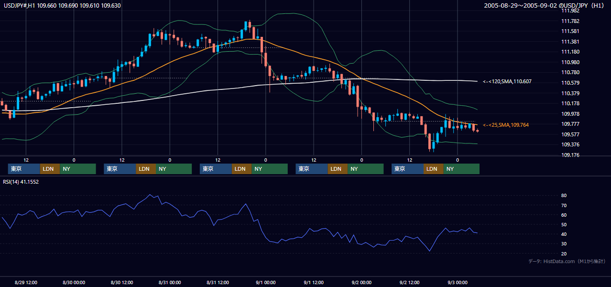This screenshot has height=287, width=611.
Task: Click the RSI level 60 label
Action: point(564,215)
